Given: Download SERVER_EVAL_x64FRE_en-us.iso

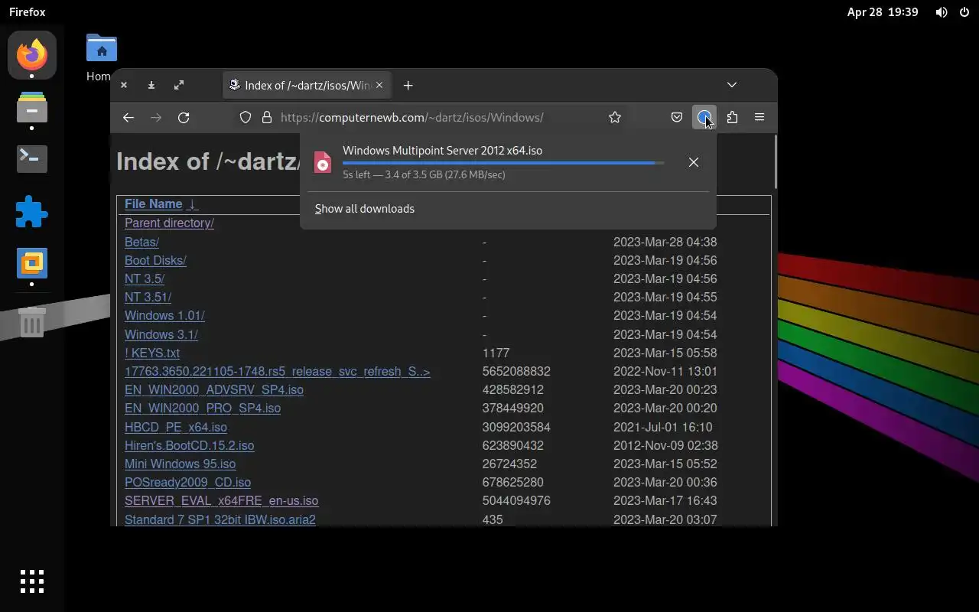Looking at the screenshot, I should tap(222, 501).
